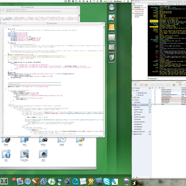Click the add mailbox plus button in Mail
This screenshot has height=186, width=186.
coord(134,177)
